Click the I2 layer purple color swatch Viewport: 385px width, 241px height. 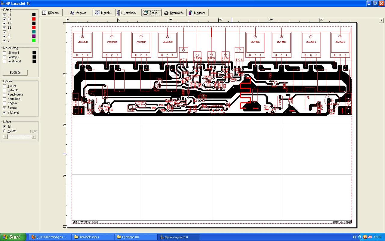click(34, 36)
